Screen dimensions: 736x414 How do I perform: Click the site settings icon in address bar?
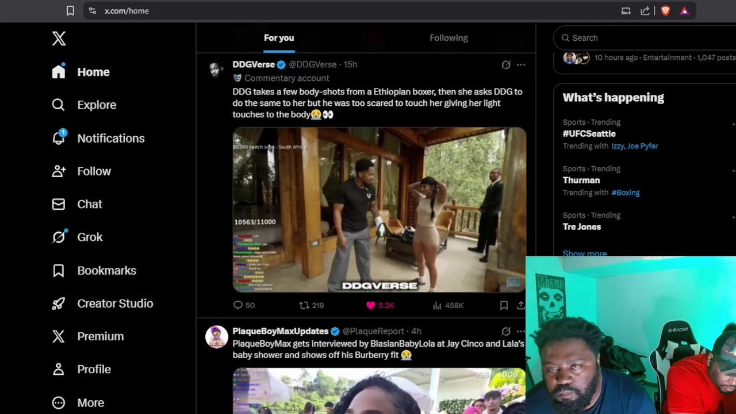93,10
